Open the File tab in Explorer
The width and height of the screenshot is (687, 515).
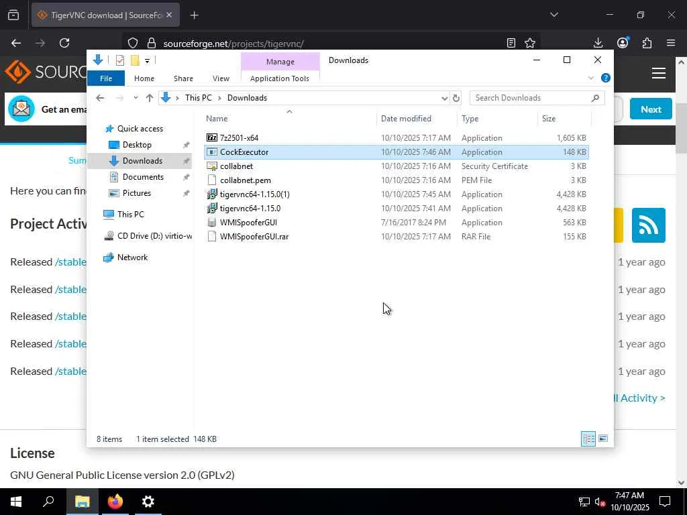tap(106, 78)
